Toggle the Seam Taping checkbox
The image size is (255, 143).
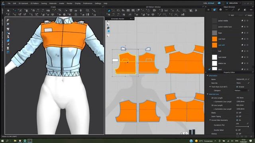[x=237, y=116]
